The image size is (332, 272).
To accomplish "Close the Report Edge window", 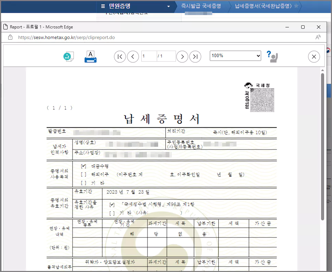I will 318,27.
